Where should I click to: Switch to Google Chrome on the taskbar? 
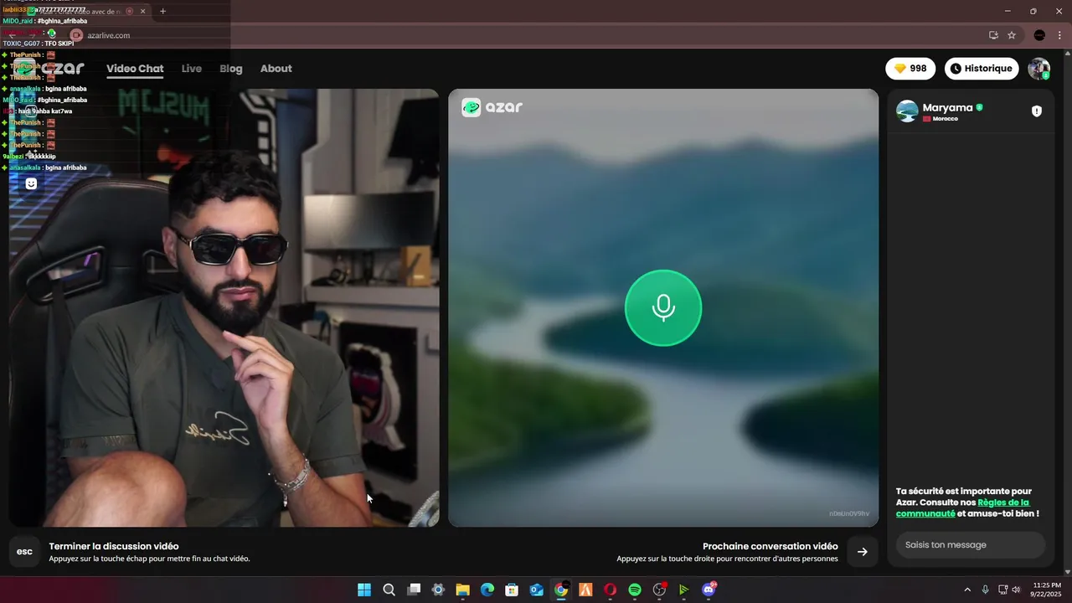point(561,590)
